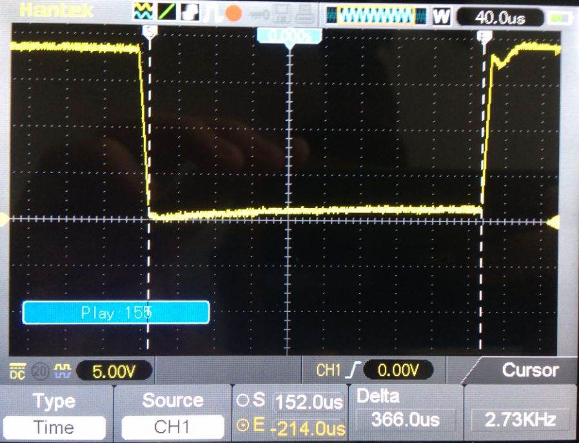Click the Hantek logo
The height and width of the screenshot is (443, 579).
tap(48, 11)
